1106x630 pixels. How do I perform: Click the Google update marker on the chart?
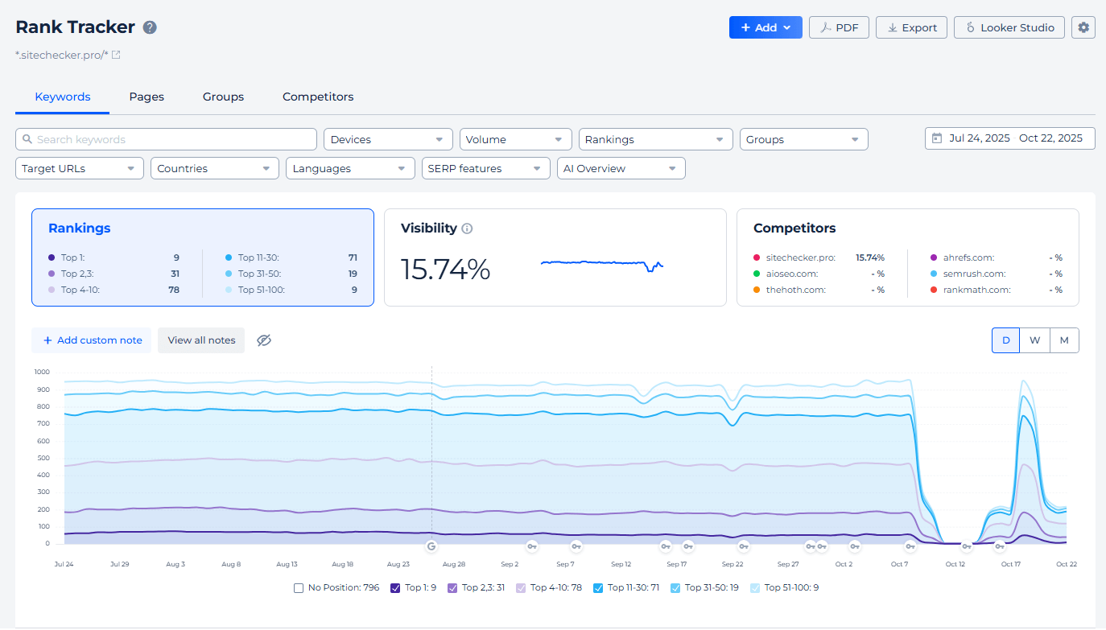point(431,546)
